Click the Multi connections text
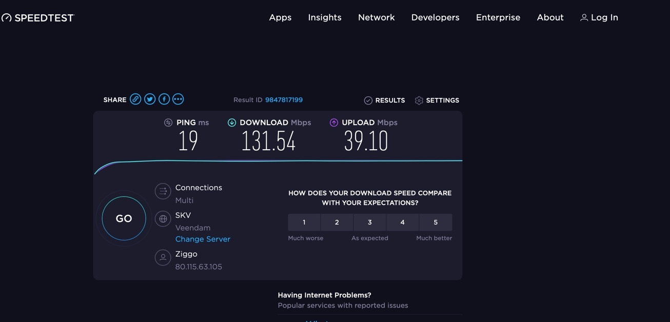Screen dimensions: 670x322 point(184,200)
